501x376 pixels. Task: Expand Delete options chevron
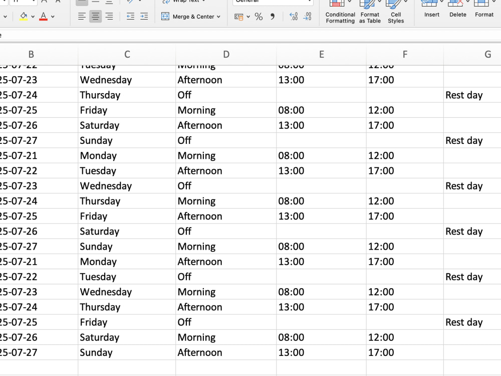click(467, 2)
